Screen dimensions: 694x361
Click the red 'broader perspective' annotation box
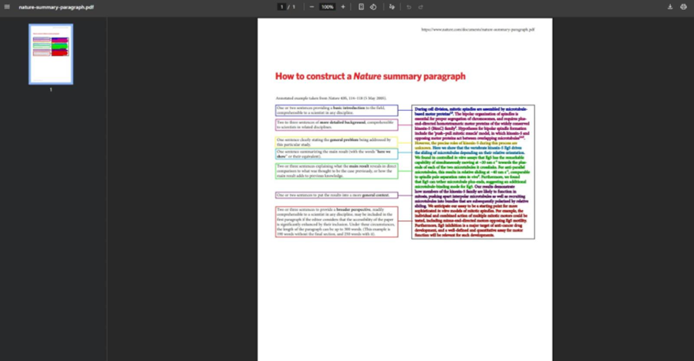coord(337,222)
